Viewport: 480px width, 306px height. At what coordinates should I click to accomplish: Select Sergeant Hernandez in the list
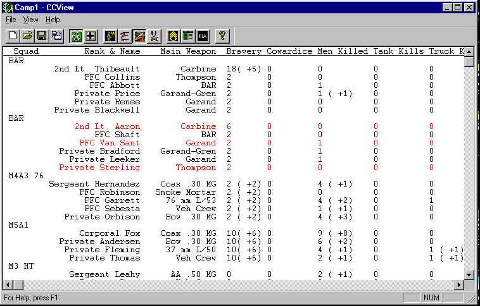pyautogui.click(x=233, y=184)
